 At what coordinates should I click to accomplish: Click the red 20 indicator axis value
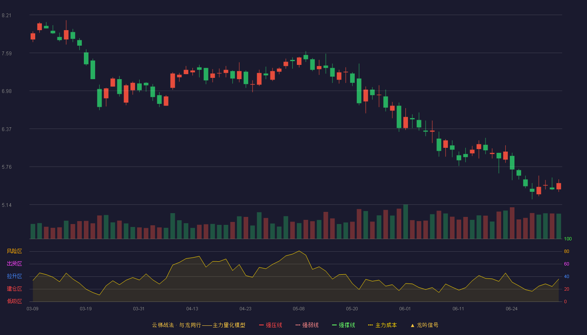(566, 289)
